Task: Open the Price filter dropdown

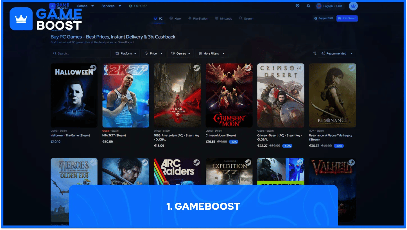Action: 153,53
